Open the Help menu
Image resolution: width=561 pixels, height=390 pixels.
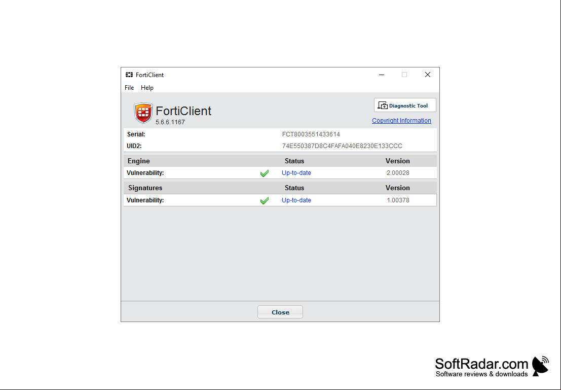[147, 88]
